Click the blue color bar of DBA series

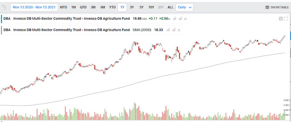point(2,19)
